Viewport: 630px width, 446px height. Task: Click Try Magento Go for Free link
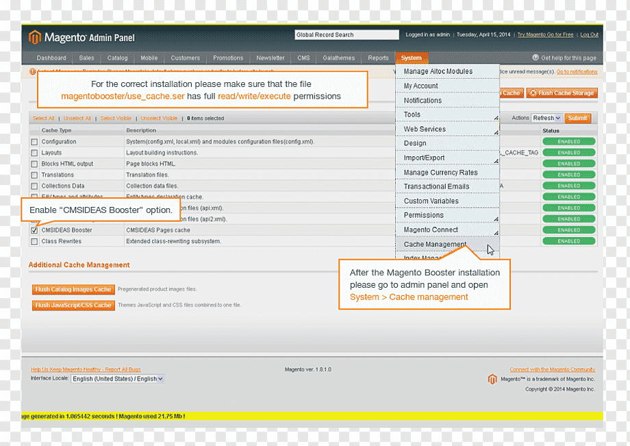[x=545, y=34]
